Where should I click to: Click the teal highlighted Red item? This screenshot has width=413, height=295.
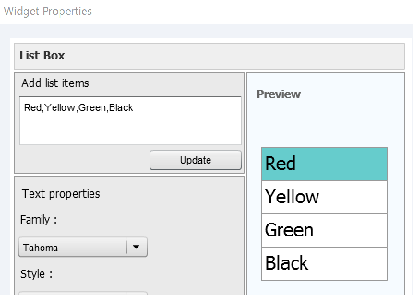(323, 164)
